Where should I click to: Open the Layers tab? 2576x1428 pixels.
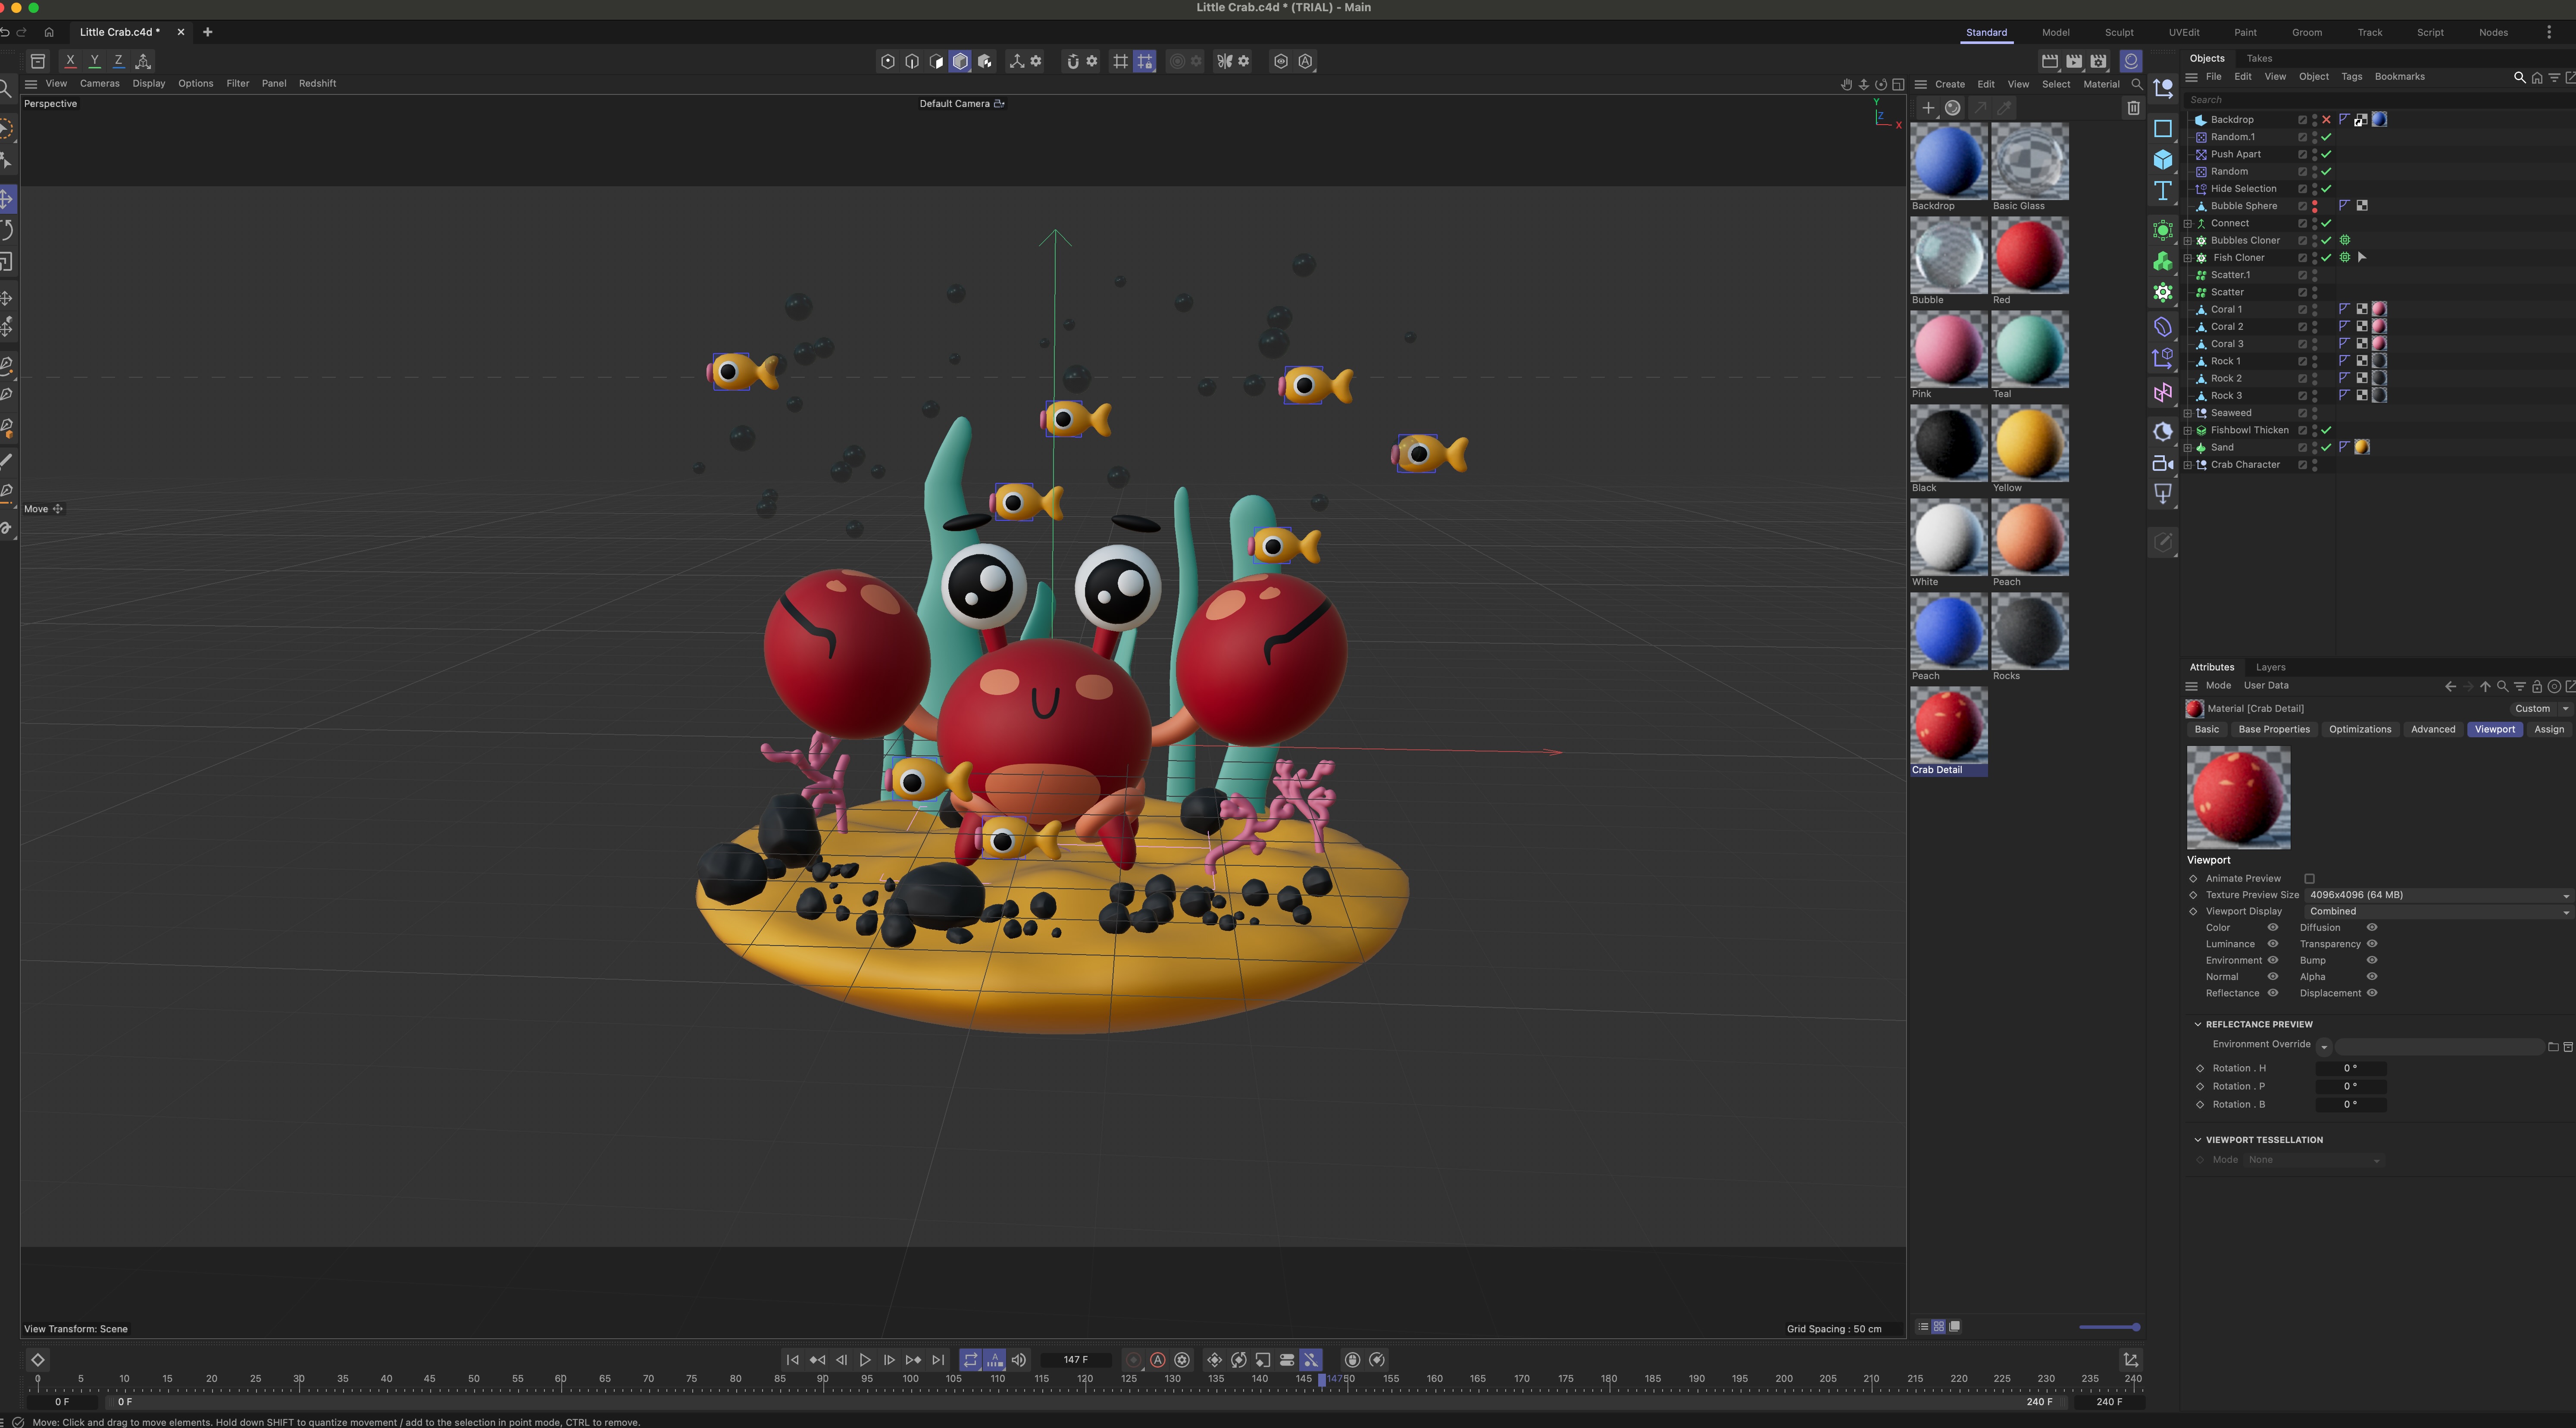(x=2270, y=667)
